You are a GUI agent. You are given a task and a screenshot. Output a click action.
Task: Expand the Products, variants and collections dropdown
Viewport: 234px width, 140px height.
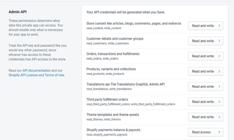coord(205,71)
